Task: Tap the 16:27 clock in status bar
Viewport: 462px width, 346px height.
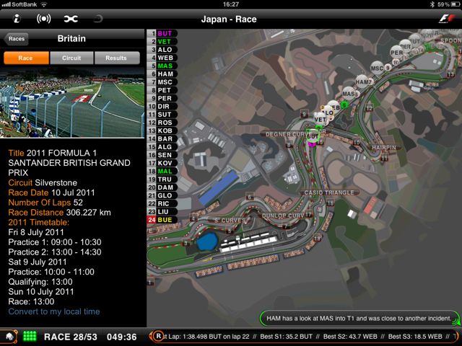Action: (231, 4)
